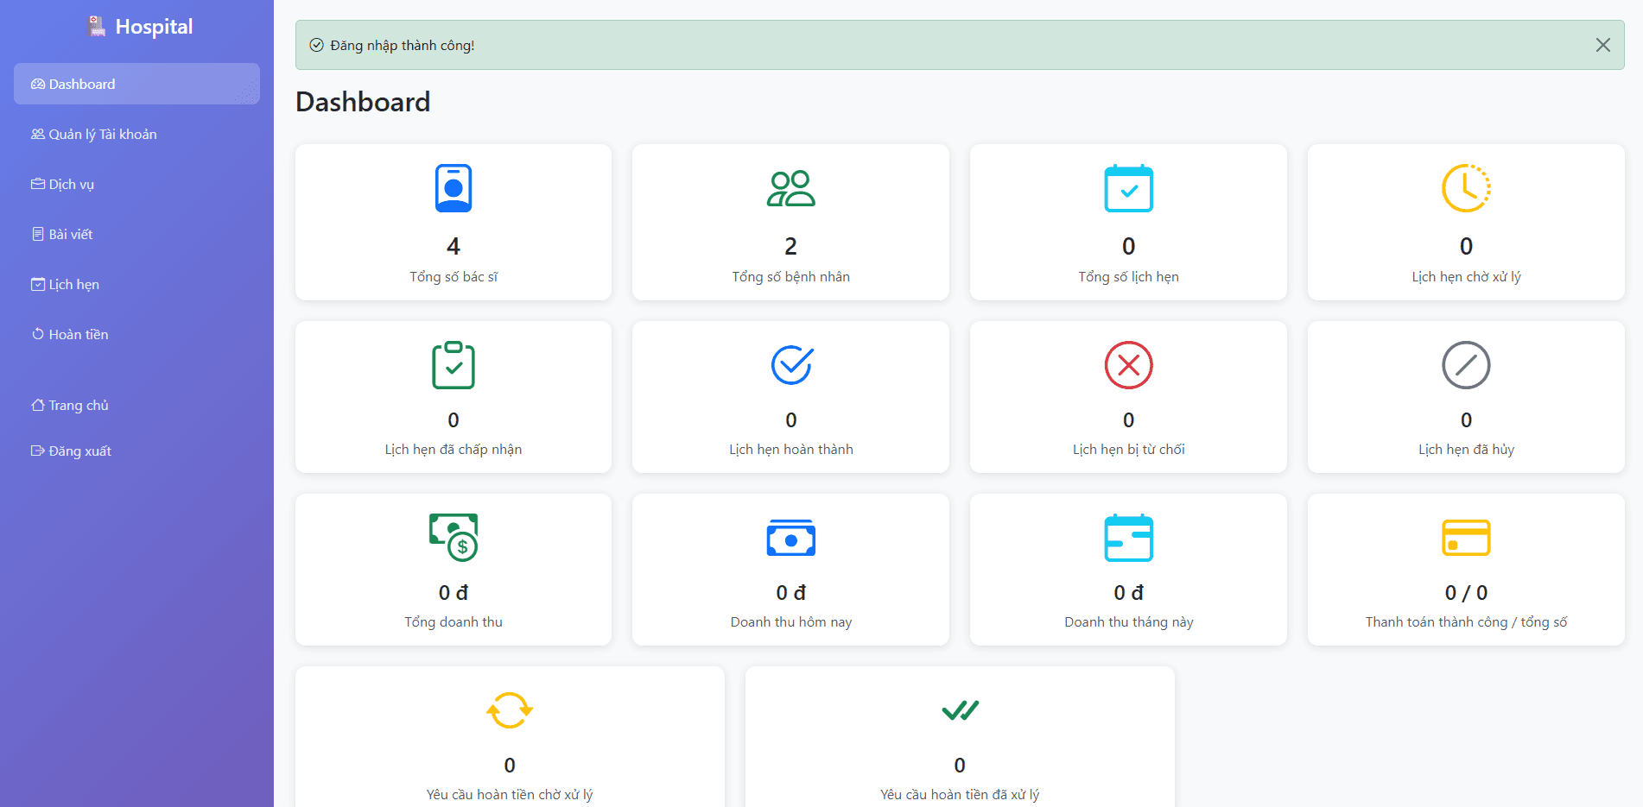Click the Dashboard page heading
The image size is (1643, 807).
tap(363, 102)
